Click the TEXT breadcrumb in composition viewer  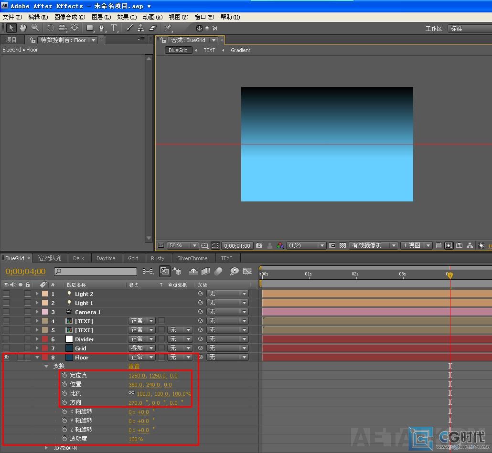209,50
